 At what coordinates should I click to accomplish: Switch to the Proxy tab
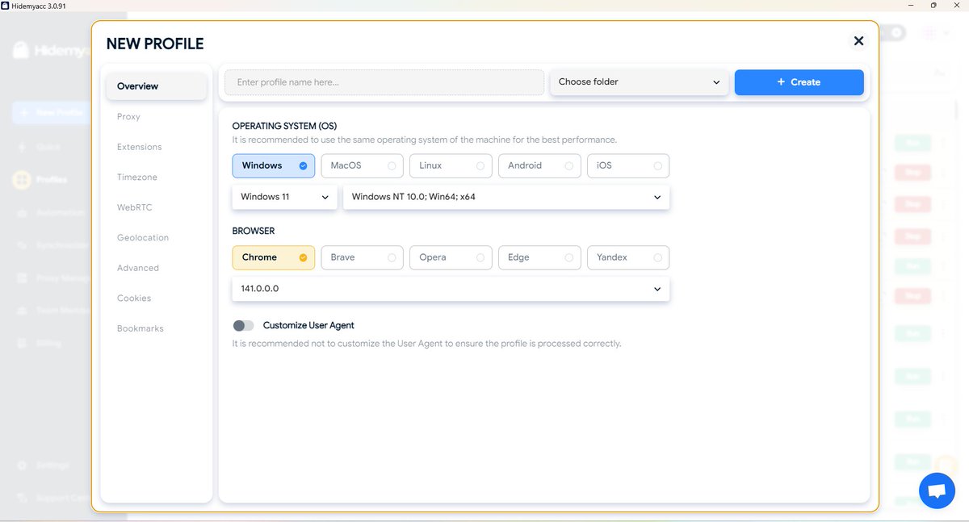coord(128,117)
